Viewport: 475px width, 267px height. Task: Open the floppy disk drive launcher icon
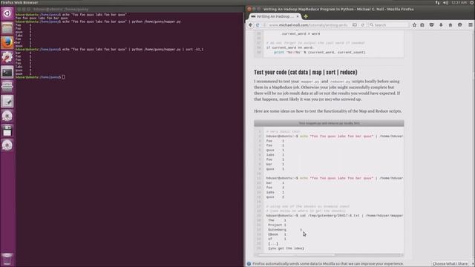click(x=7, y=131)
